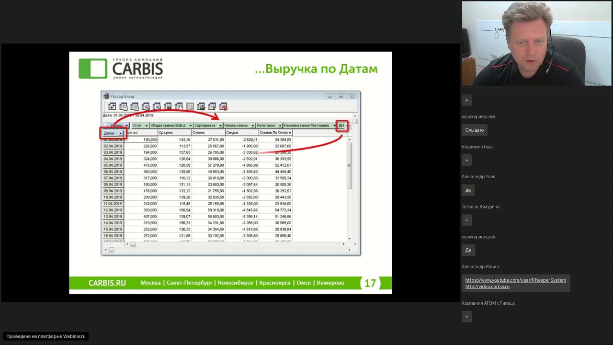613x345 pixels.
Task: Open the Факты field dropdown
Action: click(x=126, y=126)
